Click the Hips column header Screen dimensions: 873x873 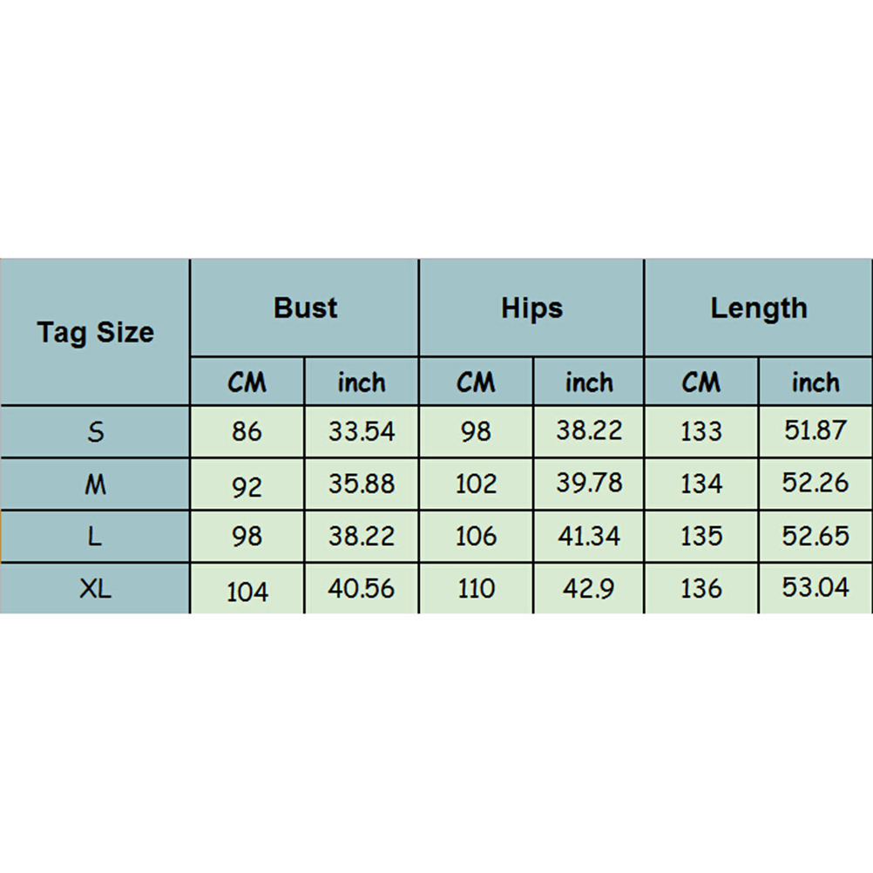[x=531, y=308]
